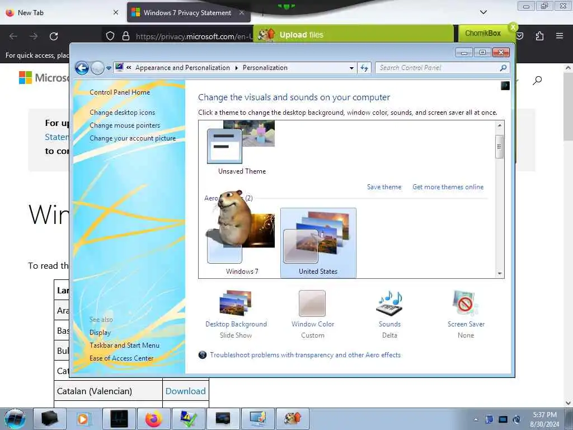Click Microsoft page search magnifier
Image resolution: width=573 pixels, height=430 pixels.
[537, 81]
